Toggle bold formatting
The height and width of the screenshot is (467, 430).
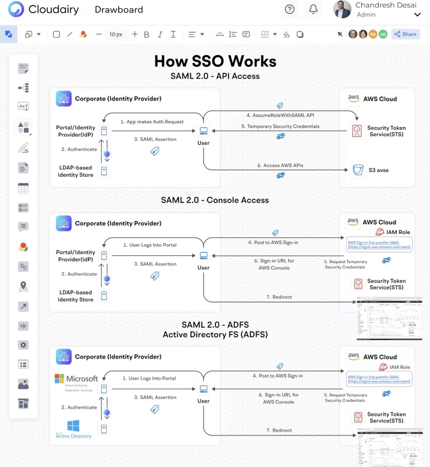[x=147, y=34]
